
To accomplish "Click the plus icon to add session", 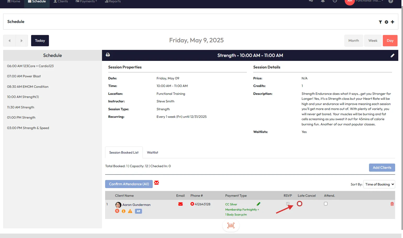I will 392,22.
